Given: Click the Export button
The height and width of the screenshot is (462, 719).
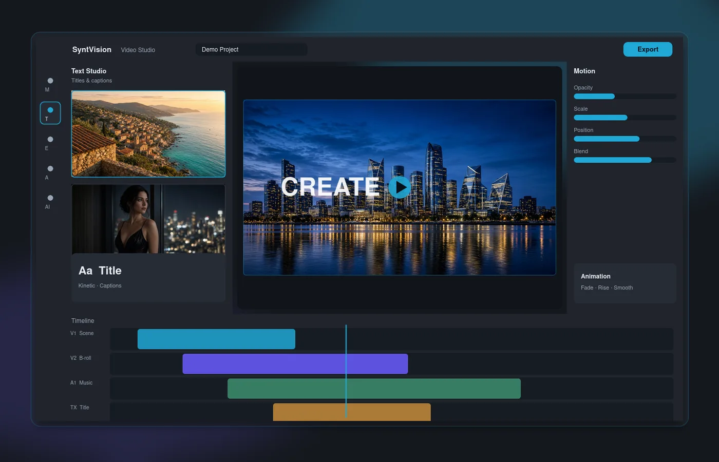Looking at the screenshot, I should (648, 49).
